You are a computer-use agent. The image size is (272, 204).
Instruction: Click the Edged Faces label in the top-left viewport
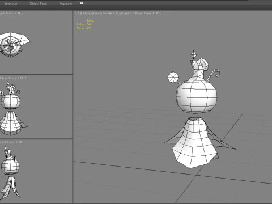click(x=6, y=13)
